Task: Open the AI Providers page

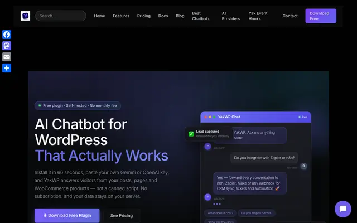Action: [x=231, y=16]
